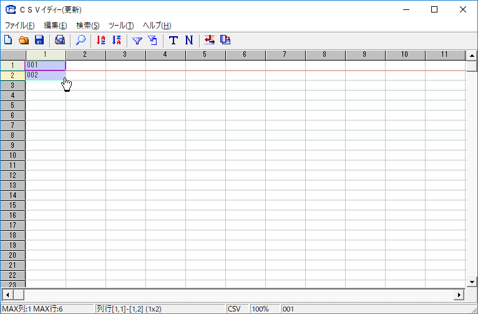This screenshot has height=314, width=478.
Task: Click the funnel with page icon
Action: pos(152,40)
